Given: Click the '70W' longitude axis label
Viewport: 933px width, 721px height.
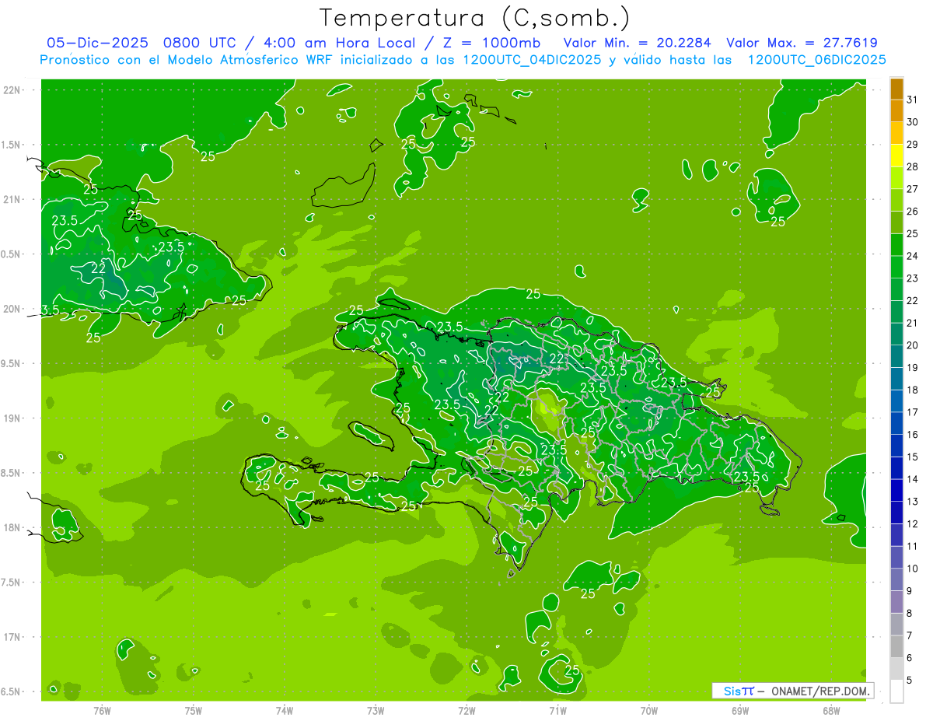Looking at the screenshot, I should [649, 711].
